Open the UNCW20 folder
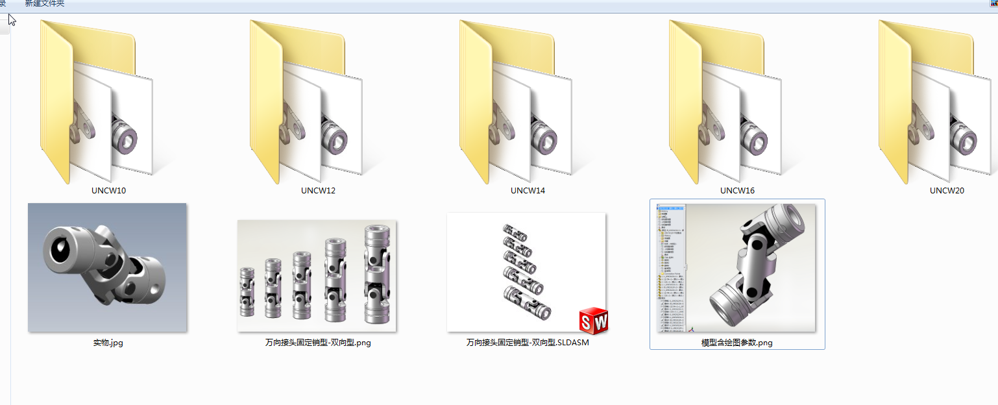Image resolution: width=998 pixels, height=405 pixels. 934,102
